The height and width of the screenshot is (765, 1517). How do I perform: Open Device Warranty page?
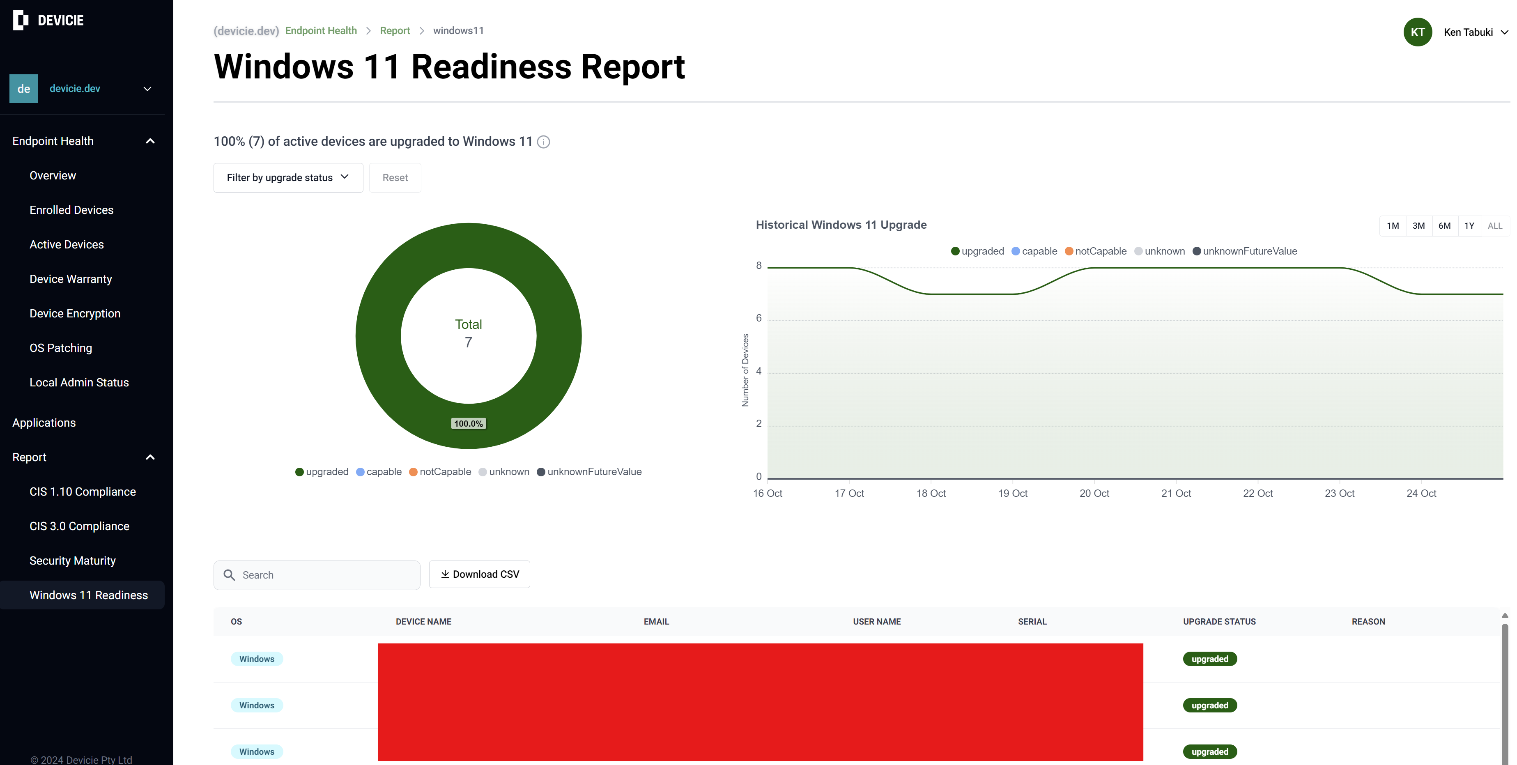tap(71, 279)
